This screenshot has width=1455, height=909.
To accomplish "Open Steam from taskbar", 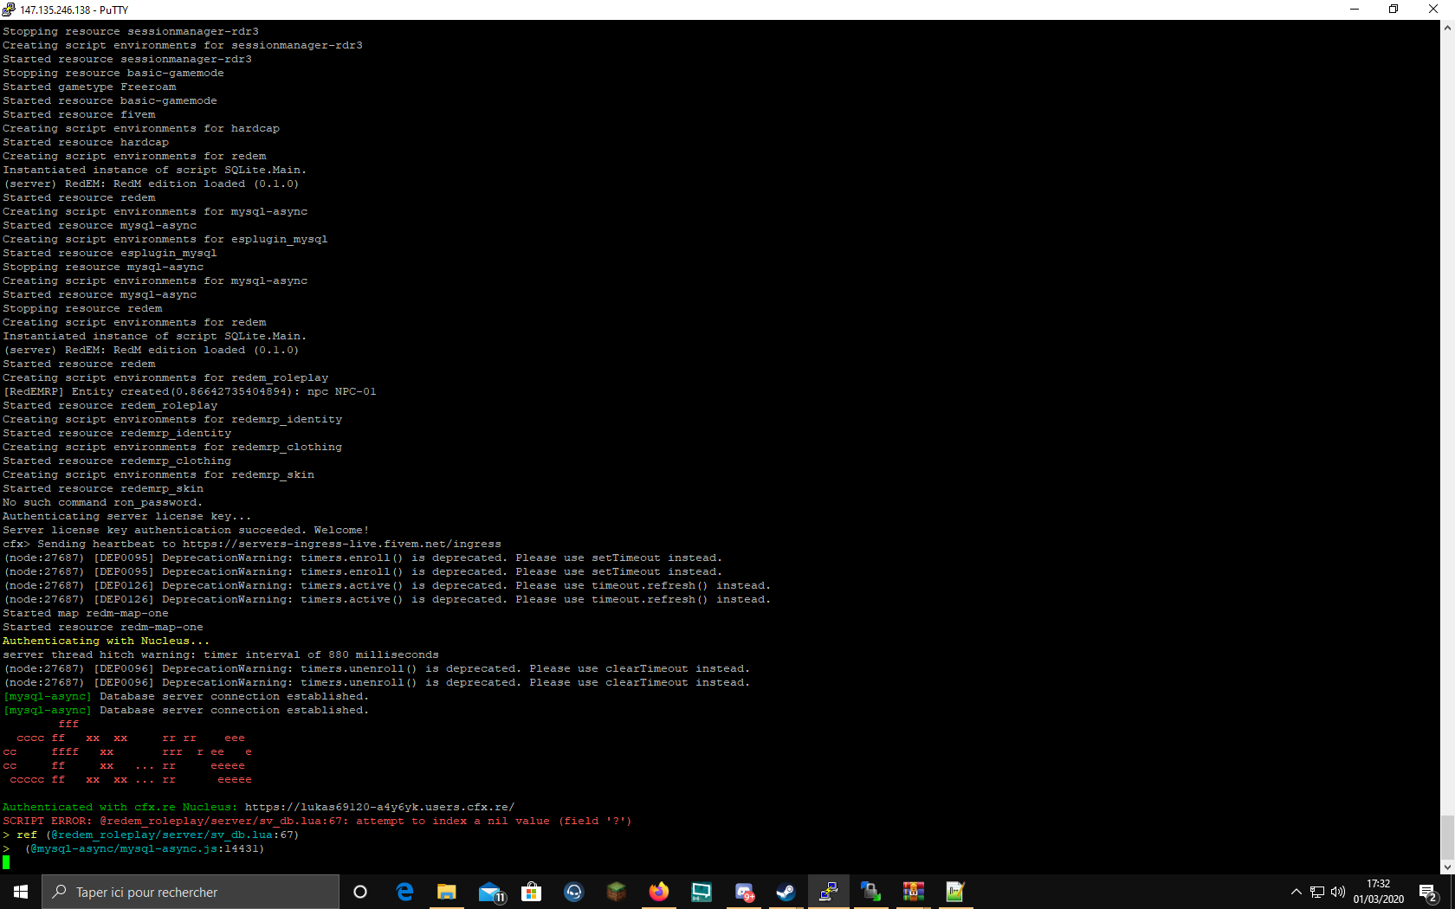I will point(786,892).
